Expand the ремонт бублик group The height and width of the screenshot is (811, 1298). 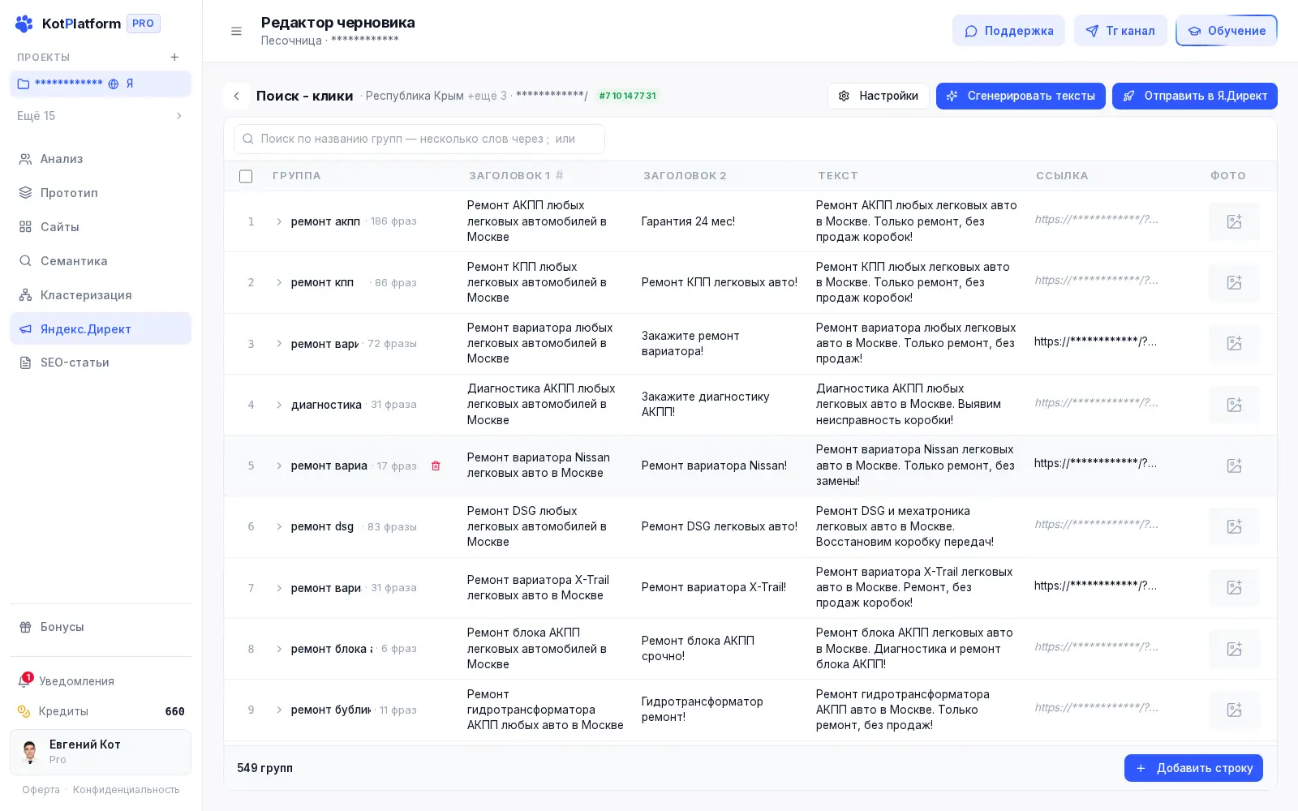pos(279,710)
